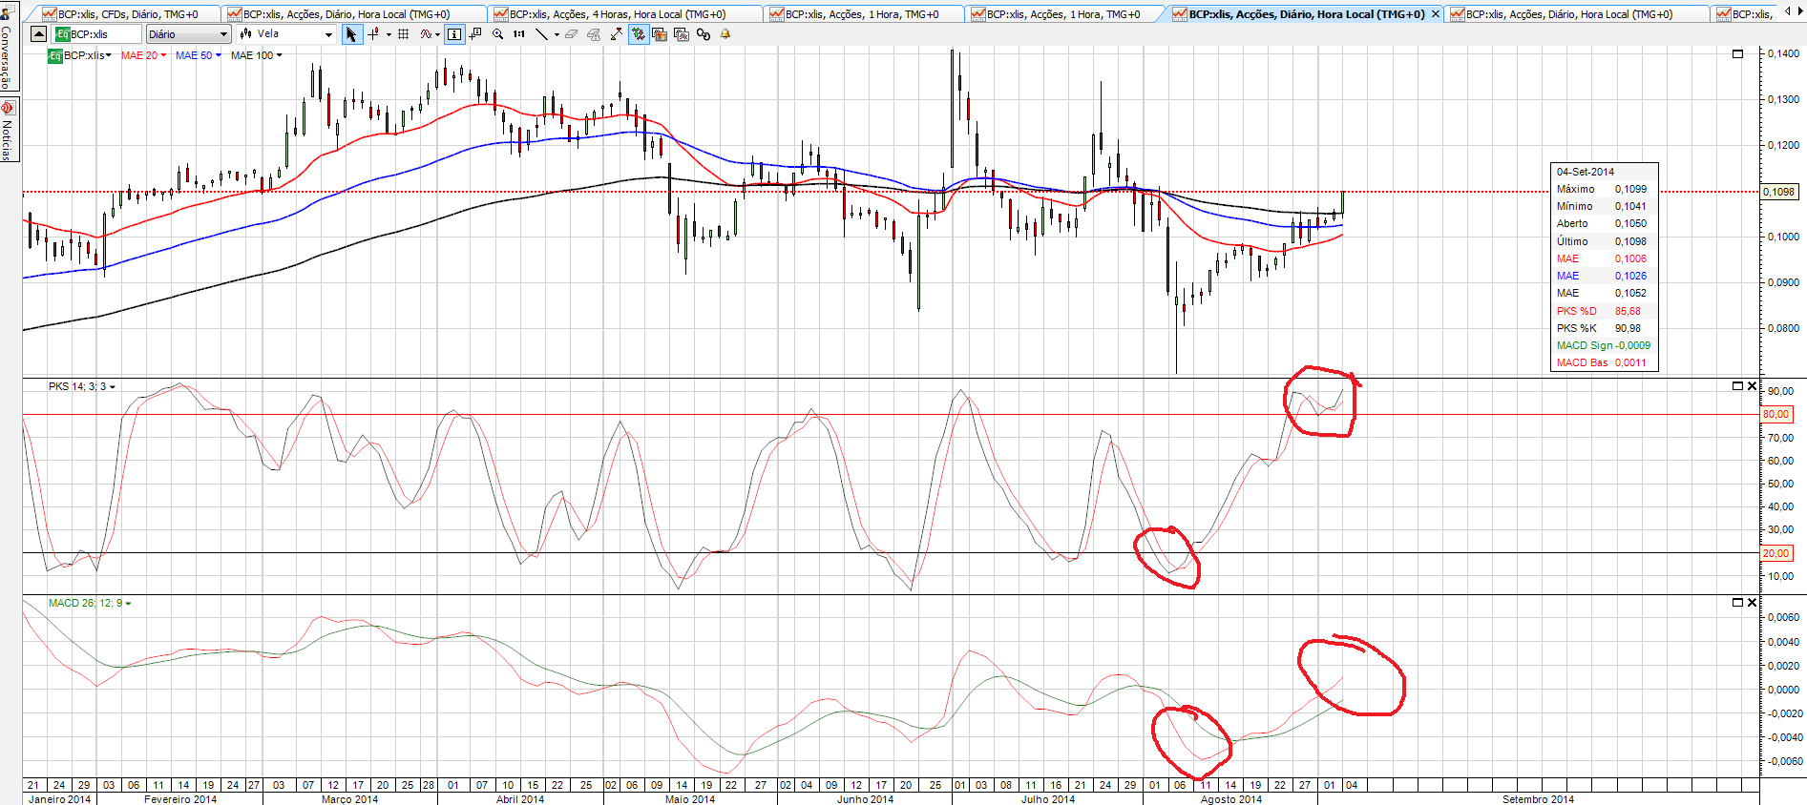Viewport: 1807px width, 805px height.
Task: Click the grid lines icon
Action: pyautogui.click(x=403, y=34)
